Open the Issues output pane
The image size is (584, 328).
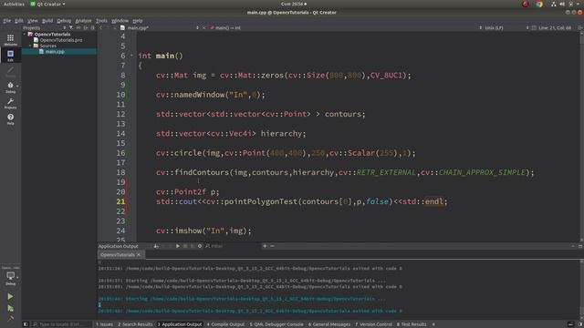[104, 324]
